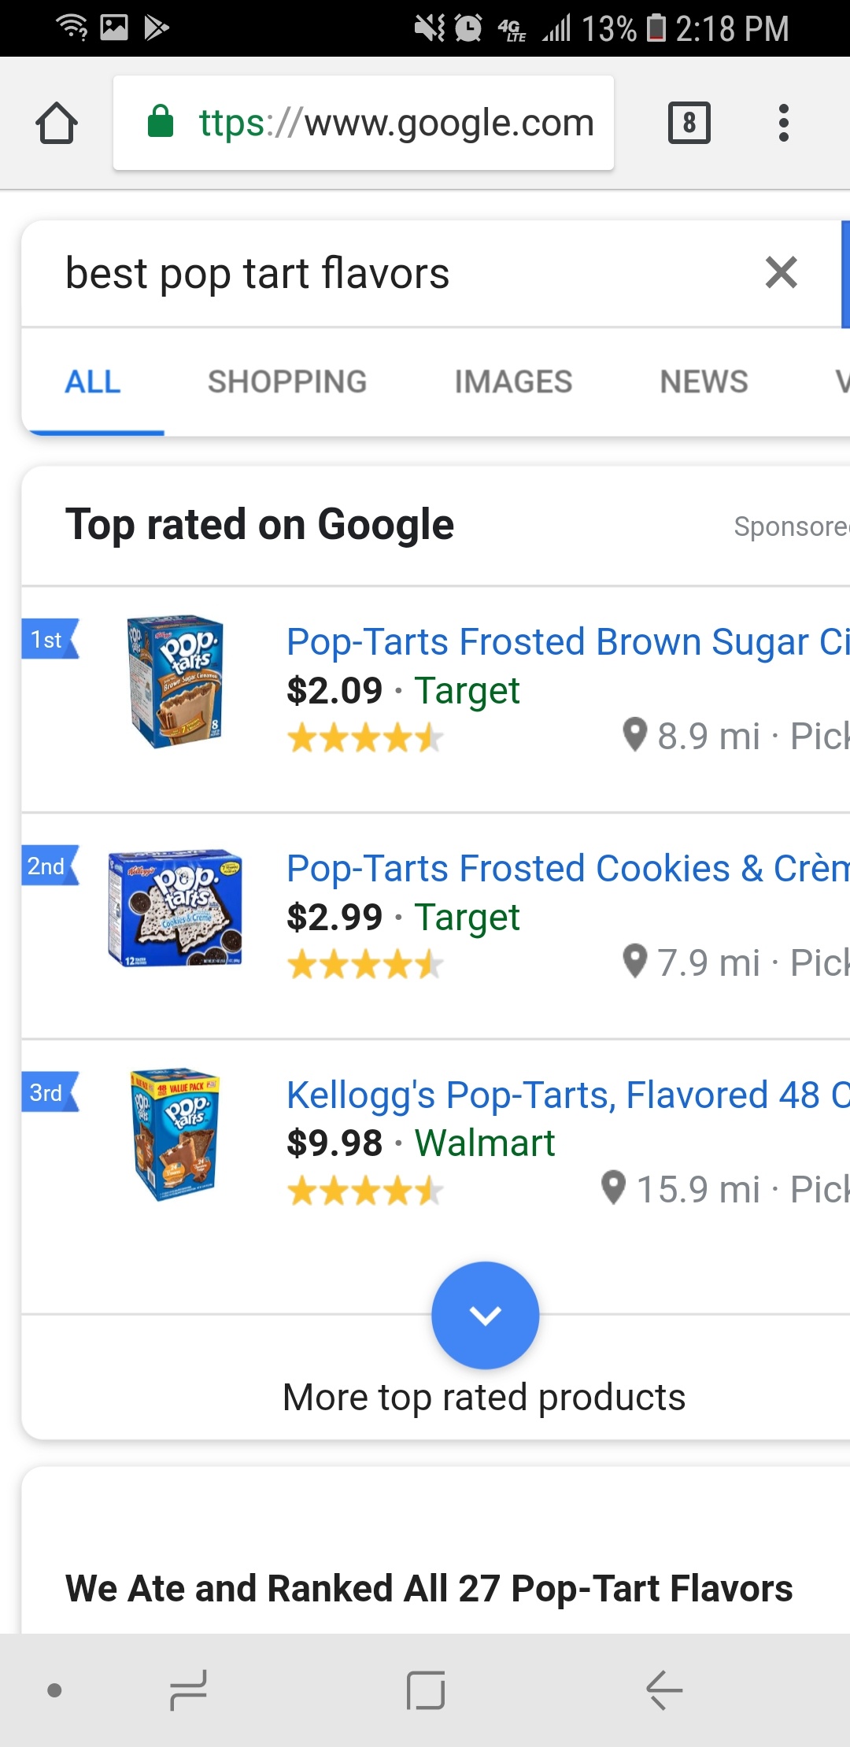Open Pop-Tarts Frosted Brown Sugar listing
This screenshot has width=850, height=1747.
(x=567, y=642)
